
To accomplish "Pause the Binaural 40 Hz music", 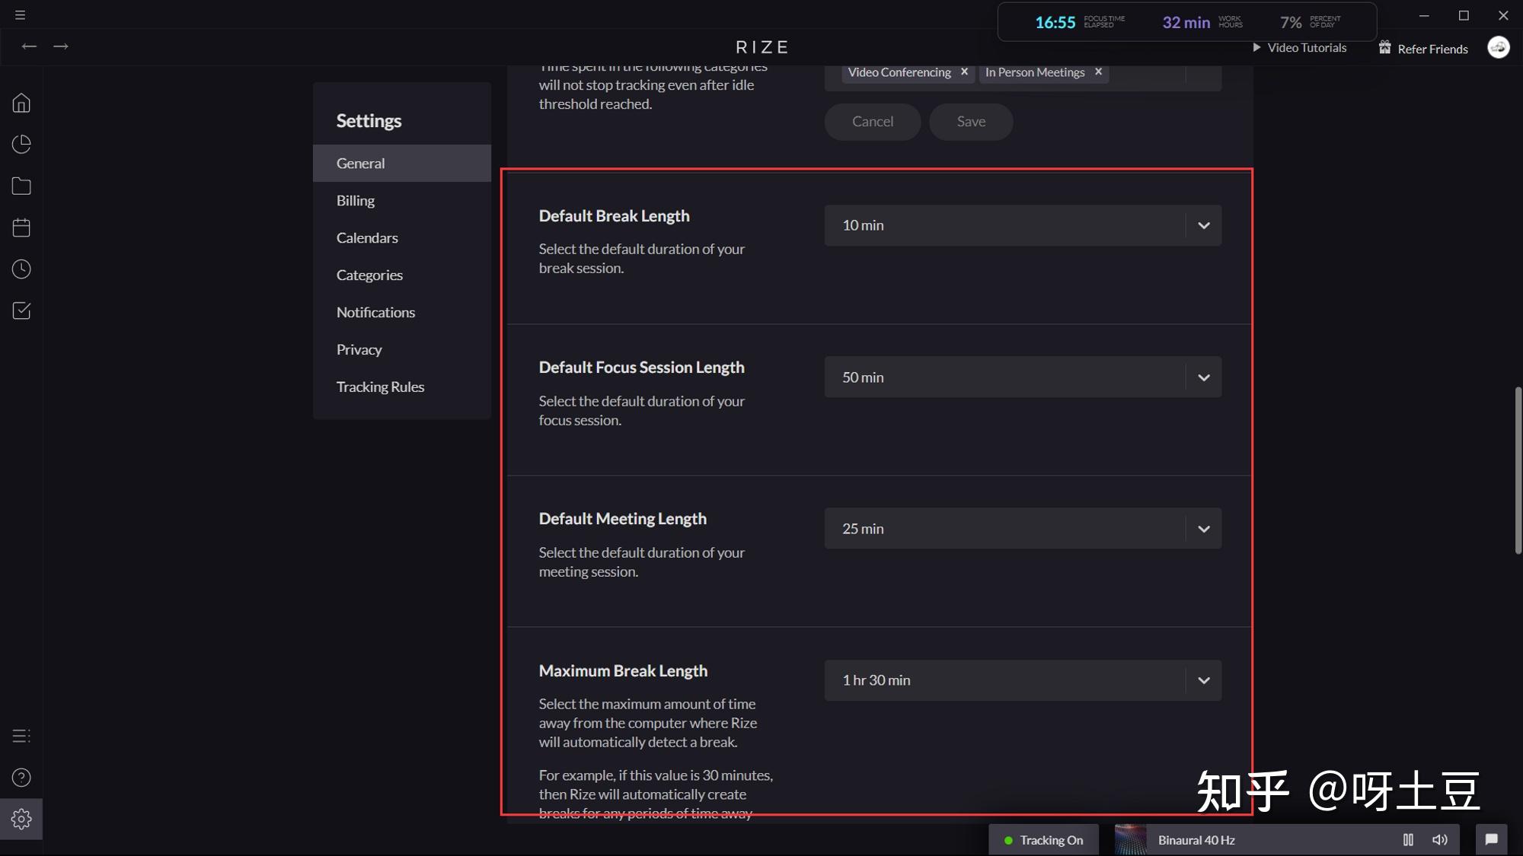I will 1408,840.
